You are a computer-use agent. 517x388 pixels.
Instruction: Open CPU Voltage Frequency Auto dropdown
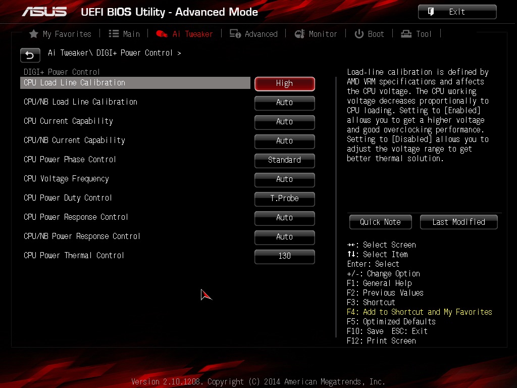click(285, 179)
